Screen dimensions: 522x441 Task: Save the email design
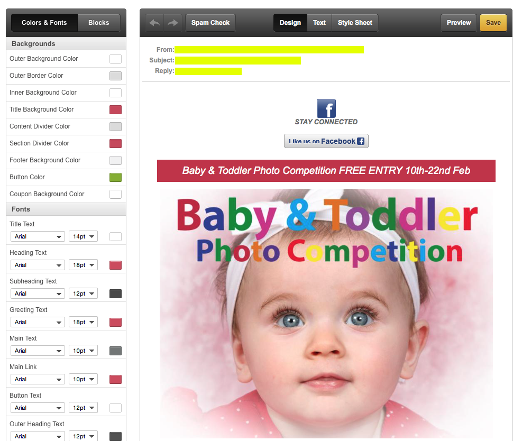pyautogui.click(x=493, y=23)
